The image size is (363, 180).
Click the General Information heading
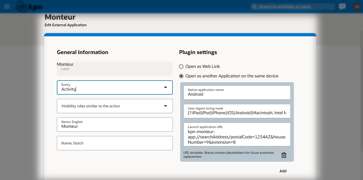pos(82,52)
